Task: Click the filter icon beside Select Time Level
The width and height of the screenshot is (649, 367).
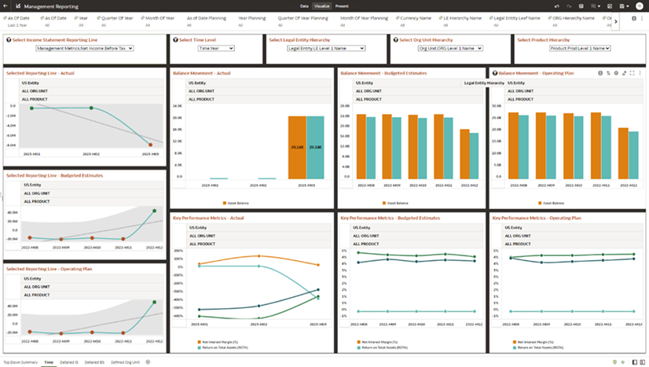Action: [175, 40]
